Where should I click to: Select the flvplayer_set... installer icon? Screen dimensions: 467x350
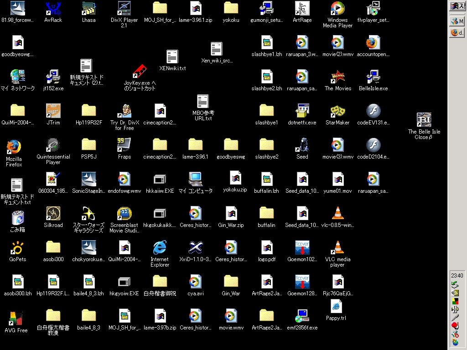[x=373, y=12]
